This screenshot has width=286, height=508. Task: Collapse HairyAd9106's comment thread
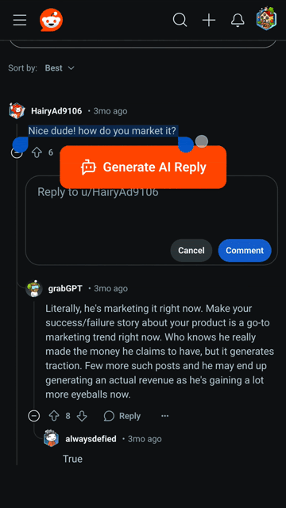click(17, 152)
